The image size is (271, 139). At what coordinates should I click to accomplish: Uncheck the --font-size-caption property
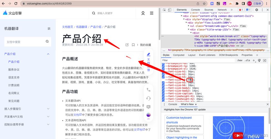(163, 94)
